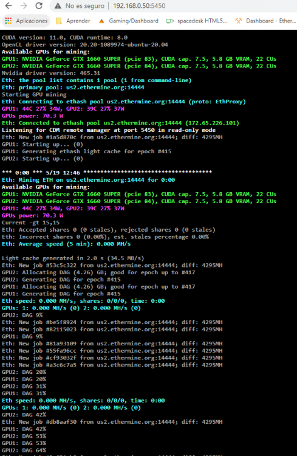Click the Aprender bookmark folder icon

tap(59, 21)
